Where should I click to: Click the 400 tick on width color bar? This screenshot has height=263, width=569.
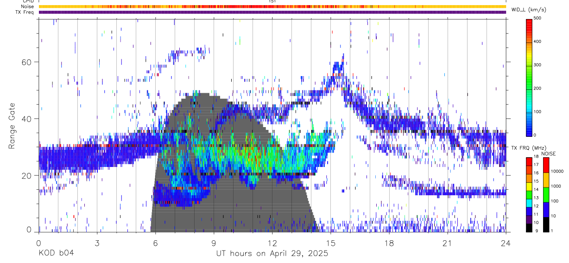(537, 41)
